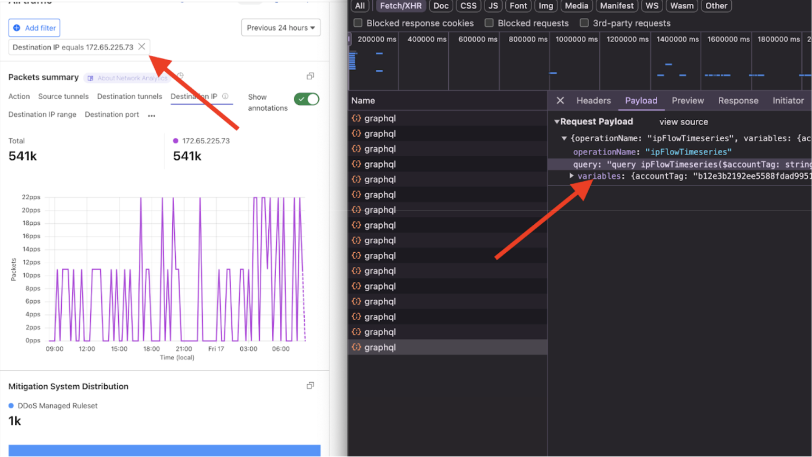Open the Previous 24 hours dropdown
Screen dimensions: 812x457
280,27
